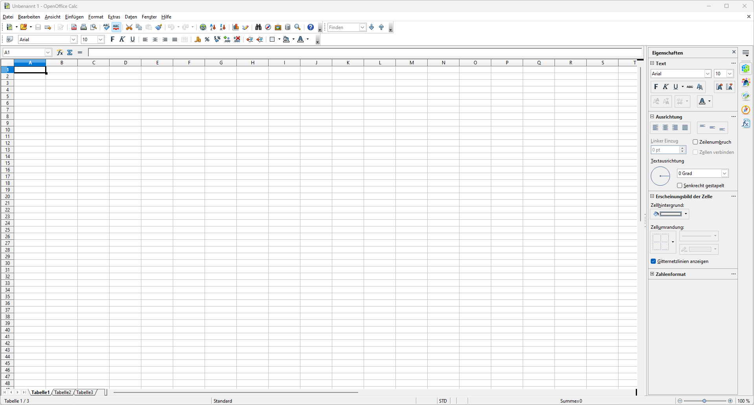Toggle the drawing functions icon

click(x=245, y=27)
